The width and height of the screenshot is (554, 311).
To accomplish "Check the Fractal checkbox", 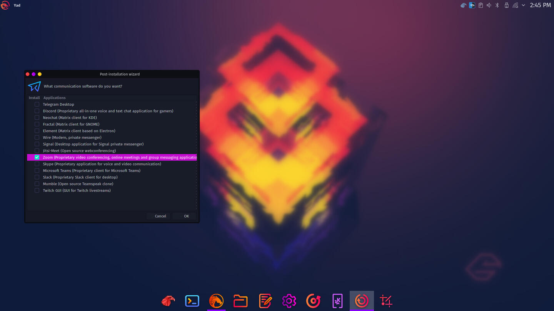I will point(37,124).
